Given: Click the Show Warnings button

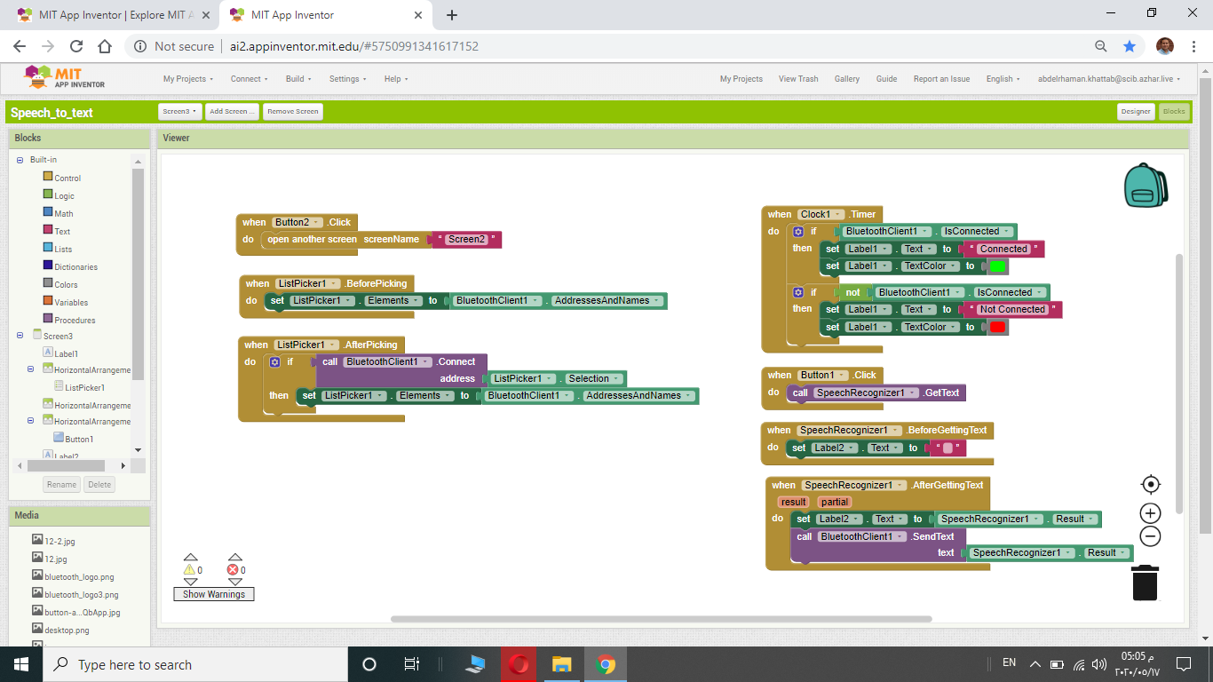Looking at the screenshot, I should 214,594.
